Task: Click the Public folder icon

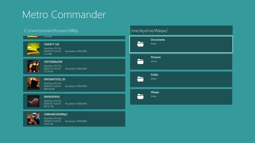Action: pyautogui.click(x=140, y=79)
